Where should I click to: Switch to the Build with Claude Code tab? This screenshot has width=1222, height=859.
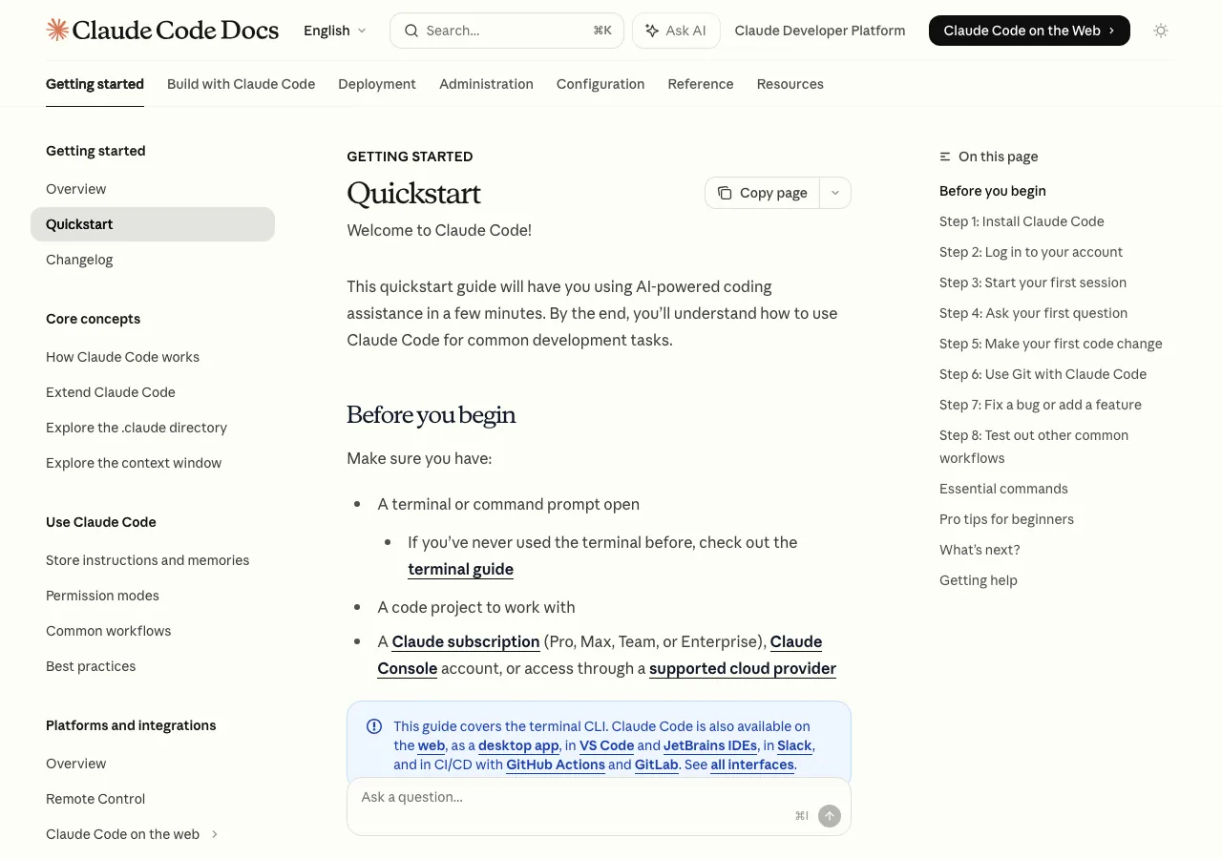click(x=241, y=84)
